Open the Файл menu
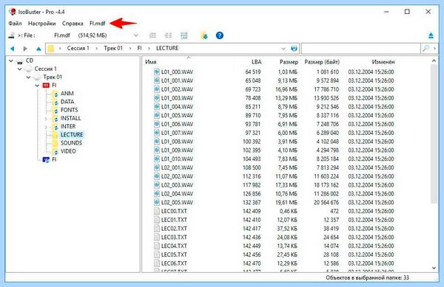Image resolution: width=444 pixels, height=287 pixels. click(x=15, y=24)
